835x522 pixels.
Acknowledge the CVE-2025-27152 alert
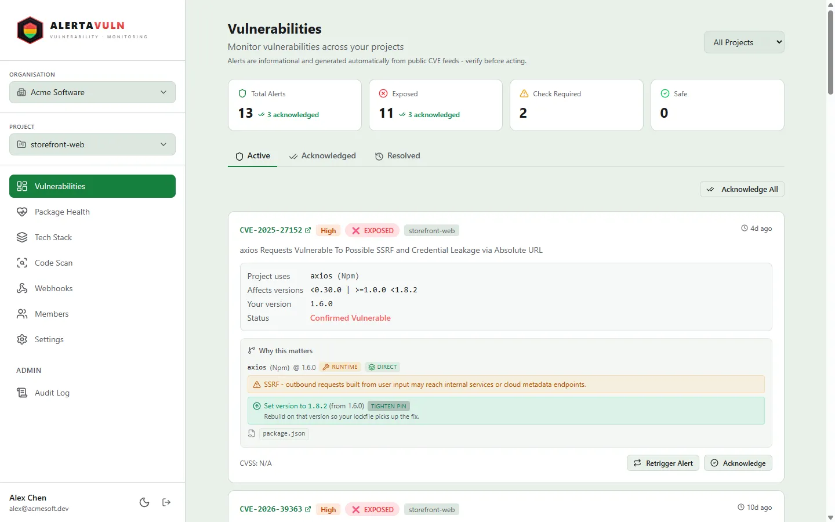pyautogui.click(x=738, y=463)
